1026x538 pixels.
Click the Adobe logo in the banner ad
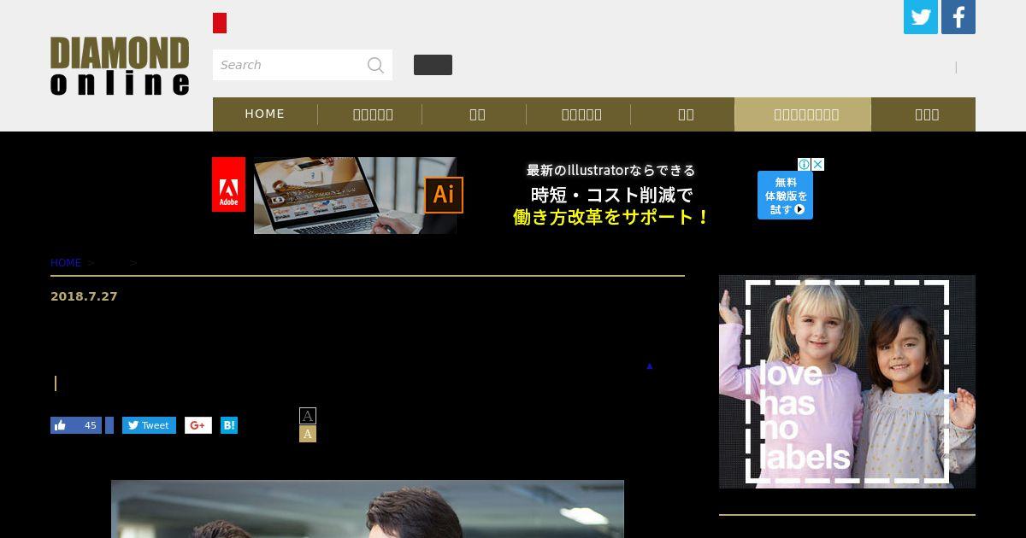coord(228,184)
